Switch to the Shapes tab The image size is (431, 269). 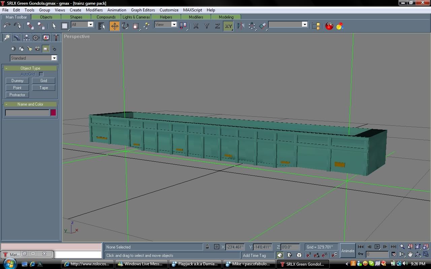click(76, 17)
